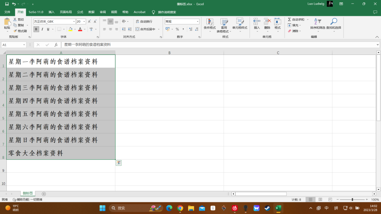
Task: Click the decrease decimal icon
Action: click(196, 29)
